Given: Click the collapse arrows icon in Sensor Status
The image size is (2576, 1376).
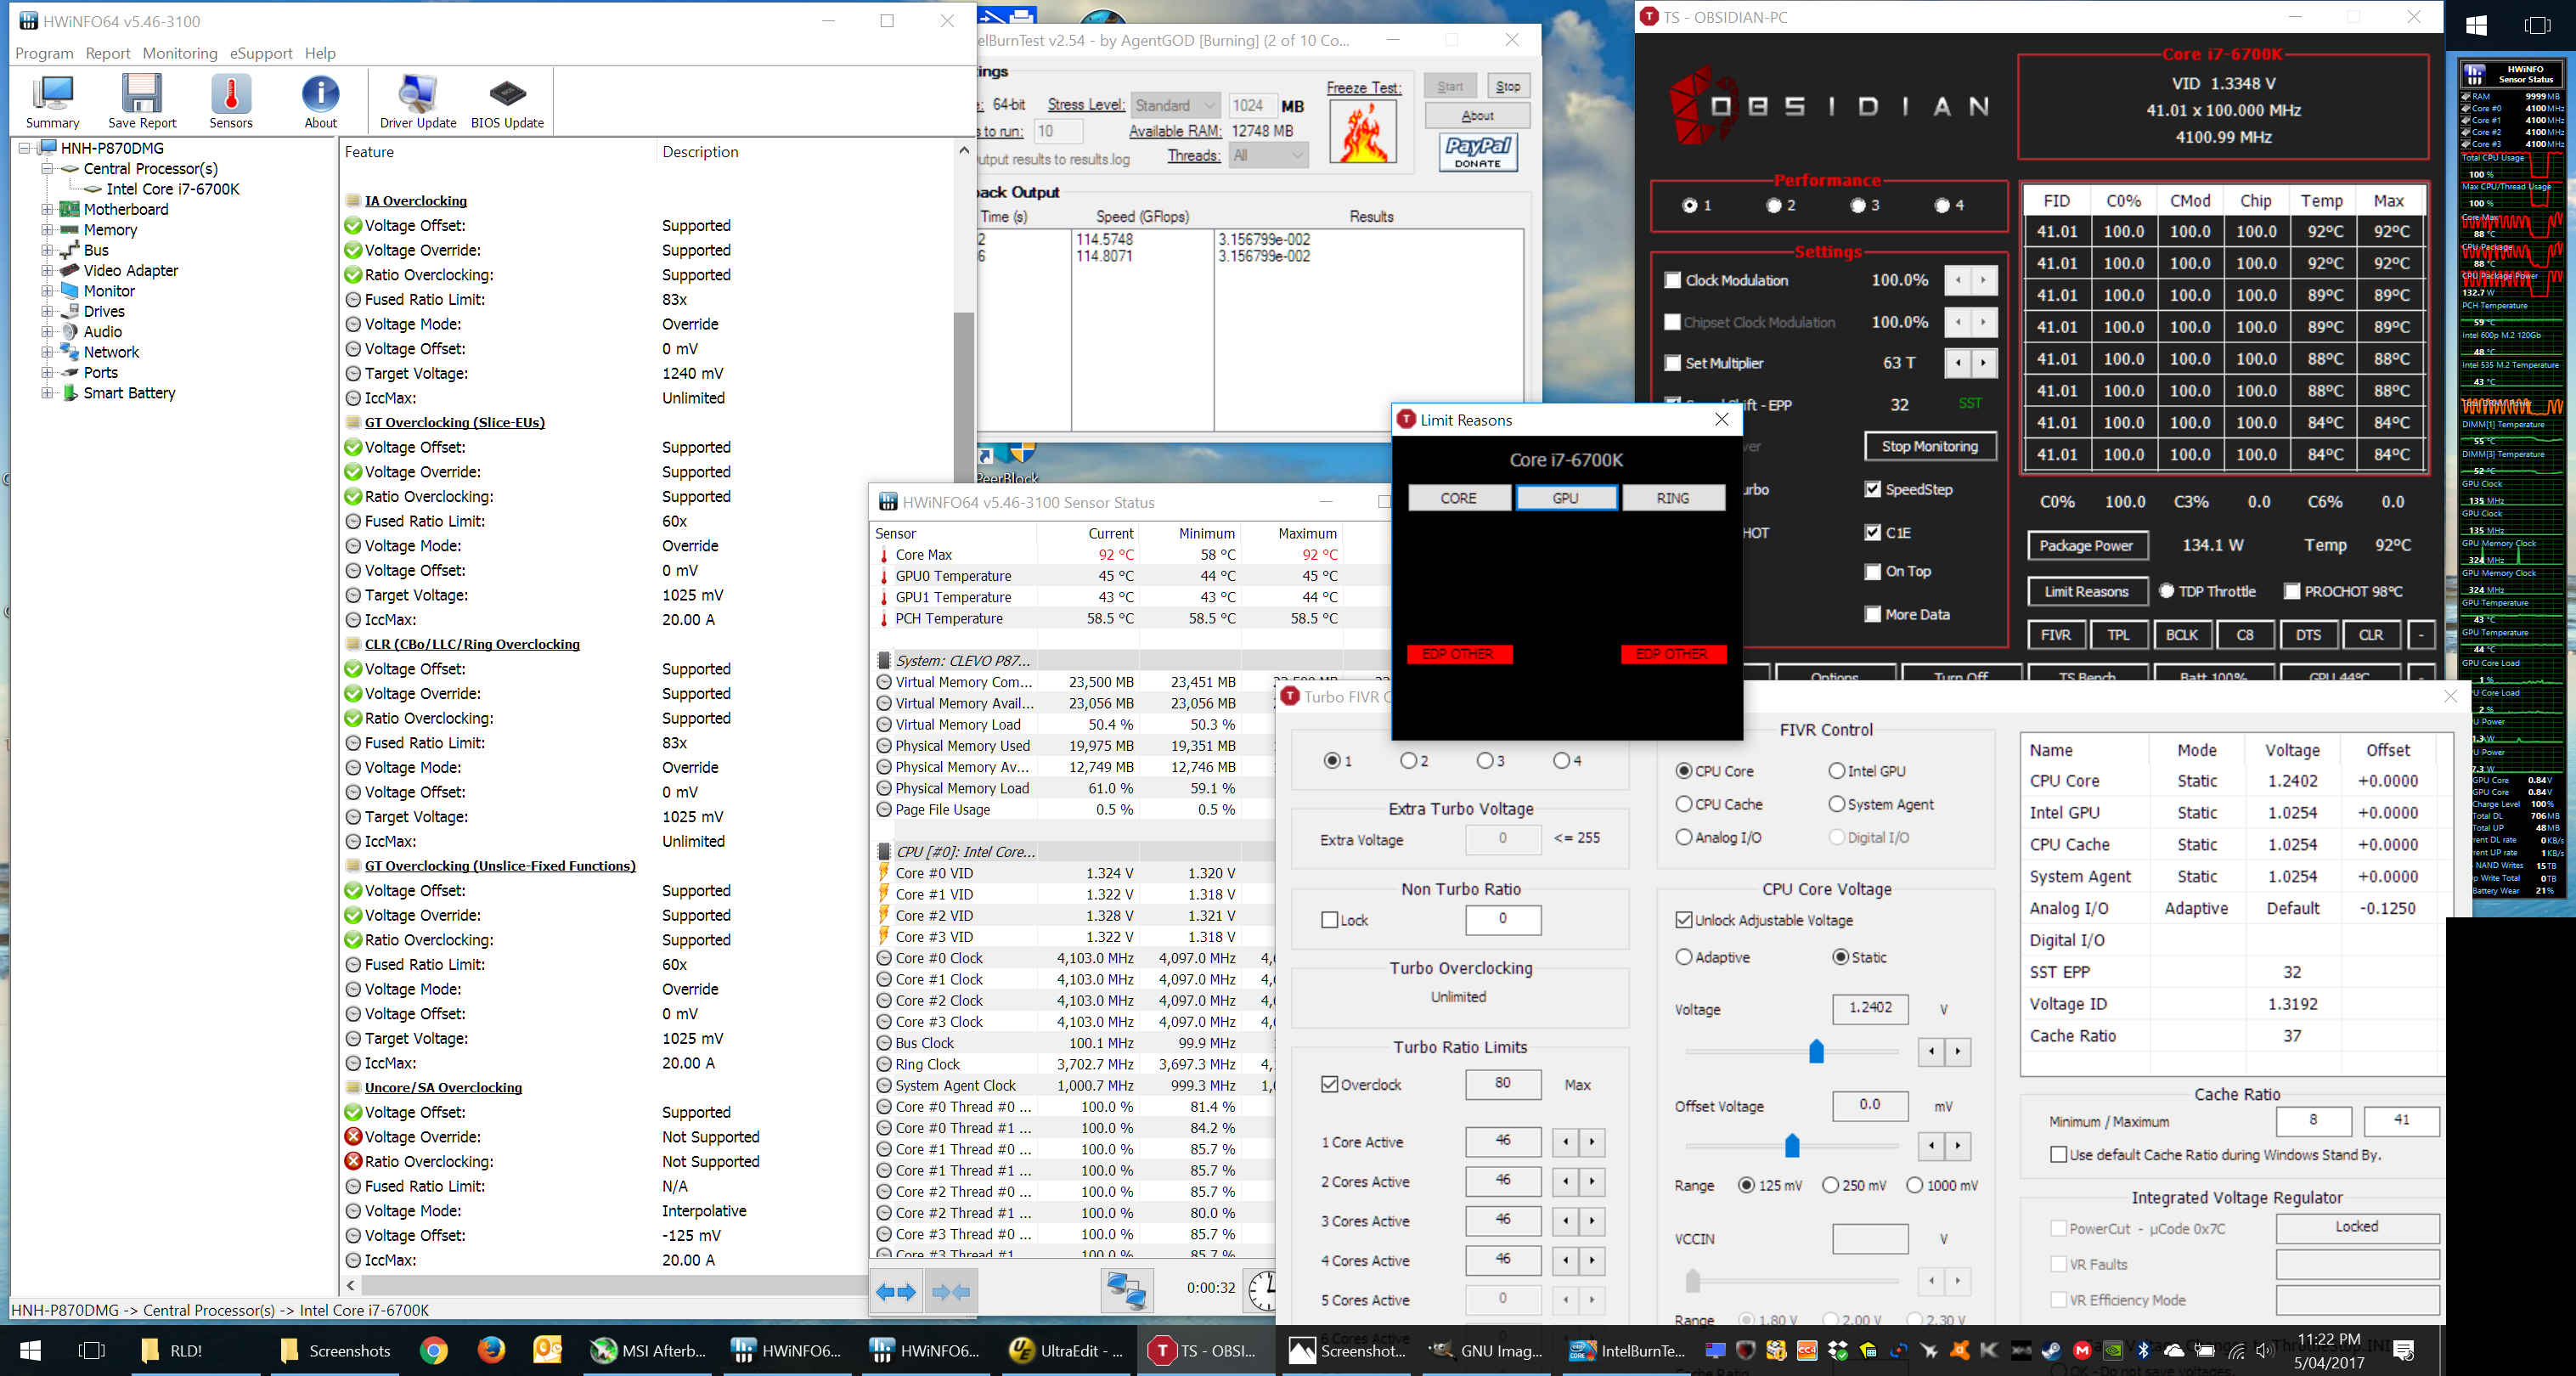Looking at the screenshot, I should click(x=951, y=1291).
